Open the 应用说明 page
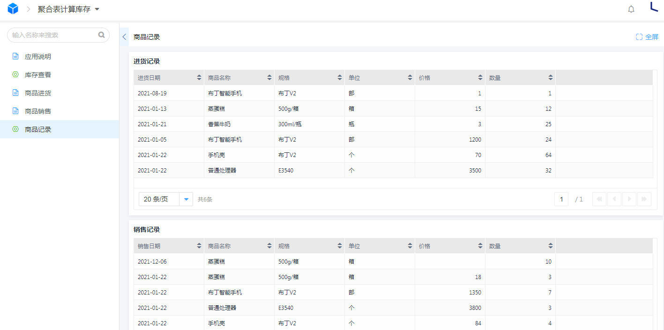Viewport: 664px width, 330px height. pyautogui.click(x=37, y=57)
